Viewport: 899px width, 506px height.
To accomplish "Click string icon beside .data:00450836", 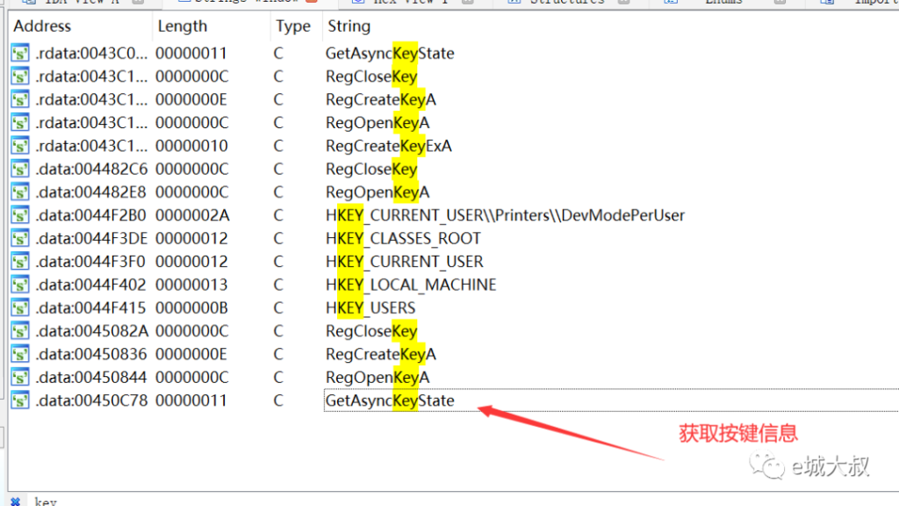I will 19,354.
